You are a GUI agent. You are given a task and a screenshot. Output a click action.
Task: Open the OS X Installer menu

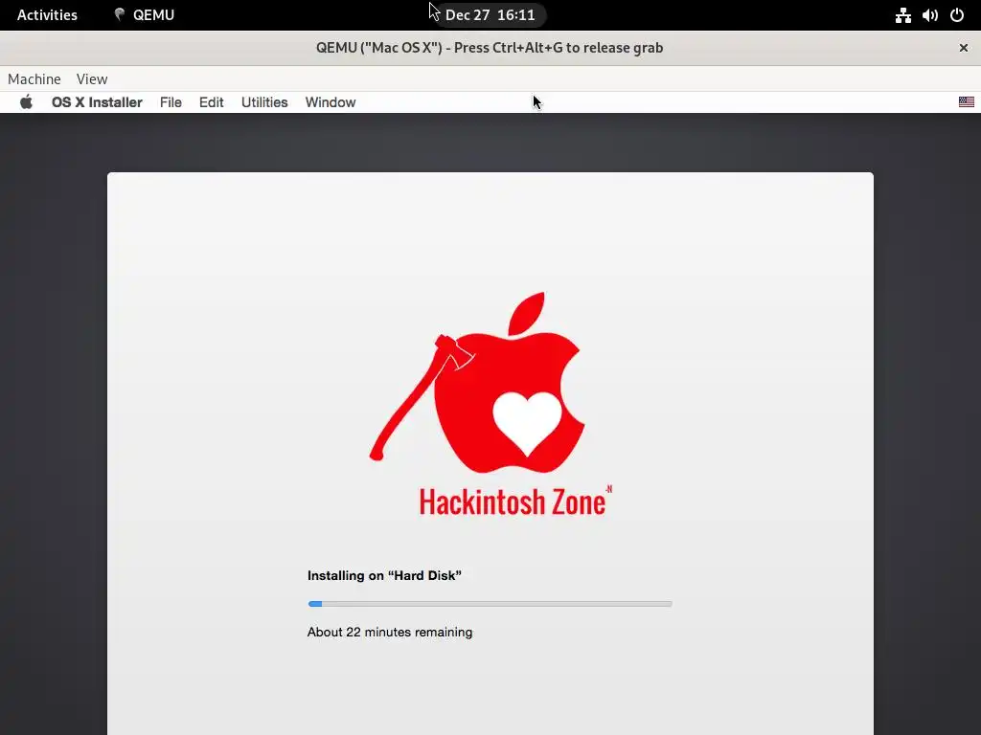(97, 101)
